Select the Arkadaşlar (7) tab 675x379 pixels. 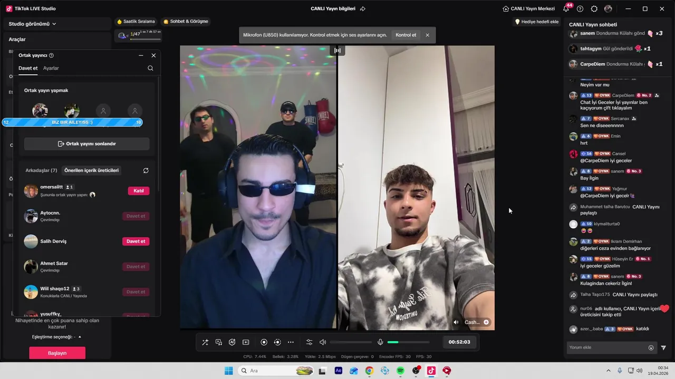(41, 171)
